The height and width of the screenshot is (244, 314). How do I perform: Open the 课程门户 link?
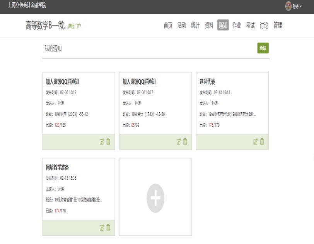(75, 26)
